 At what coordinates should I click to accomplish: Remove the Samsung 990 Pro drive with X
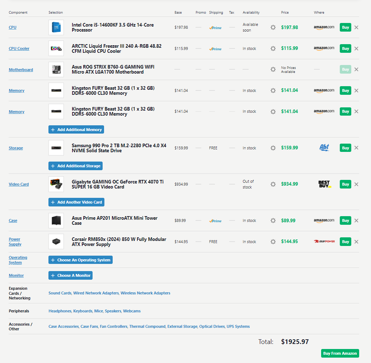(x=356, y=148)
